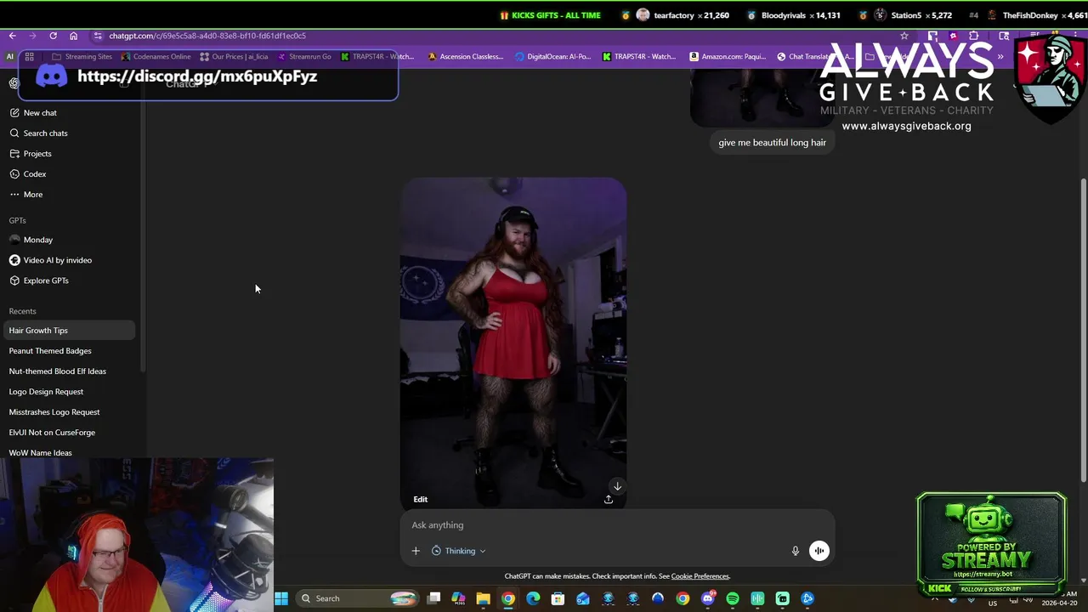Open Microsoft Edge from taskbar
Screen dimensions: 1088x612
(533, 598)
